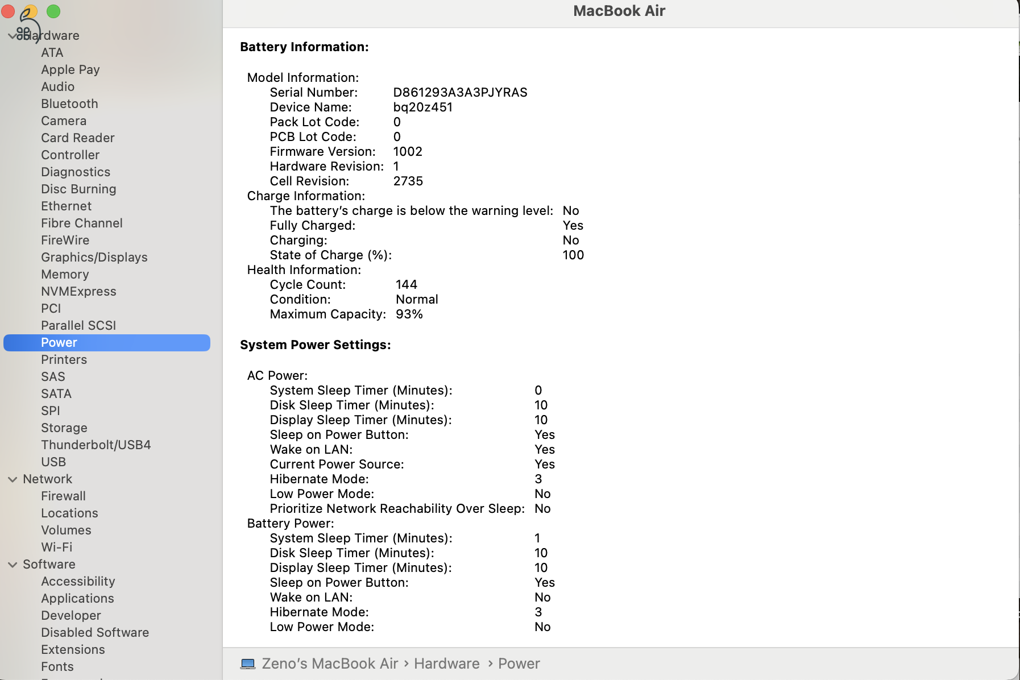1020x680 pixels.
Task: Select Accessibility under Software
Action: click(x=78, y=581)
